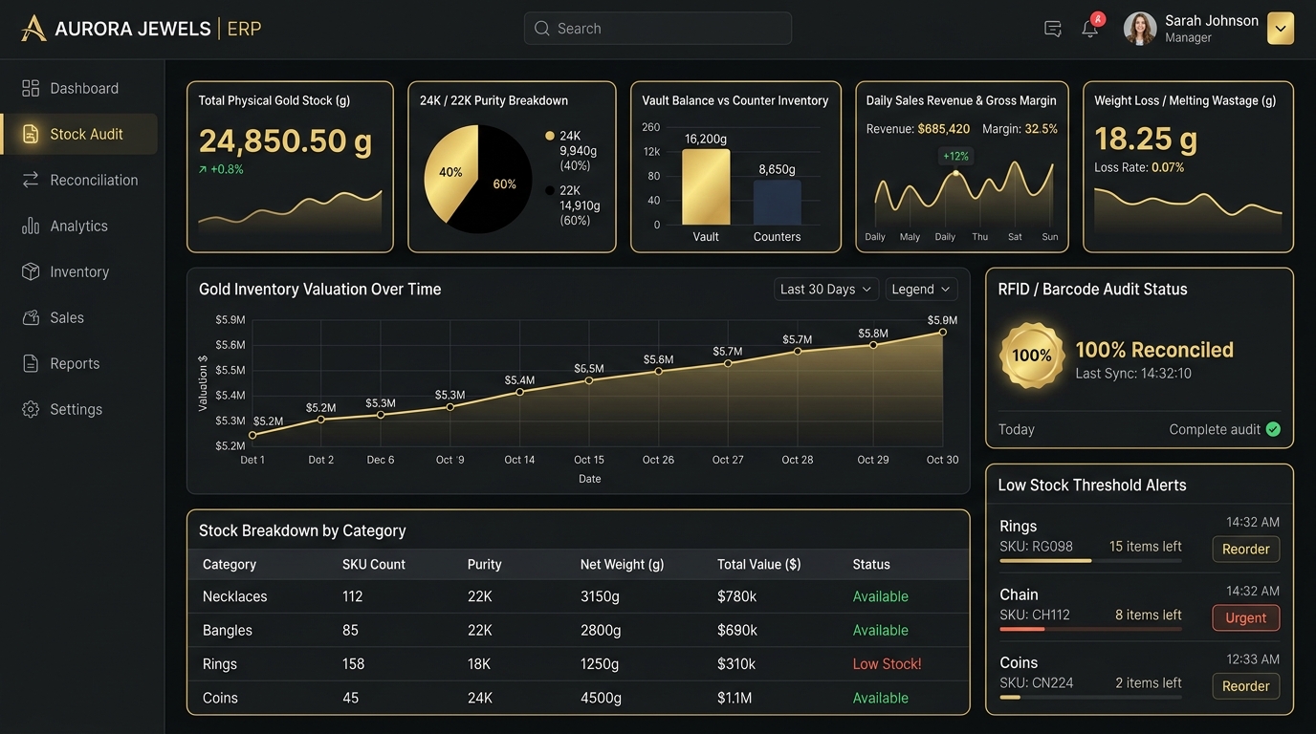Click the Sales icon in sidebar
The height and width of the screenshot is (734, 1316).
point(31,317)
